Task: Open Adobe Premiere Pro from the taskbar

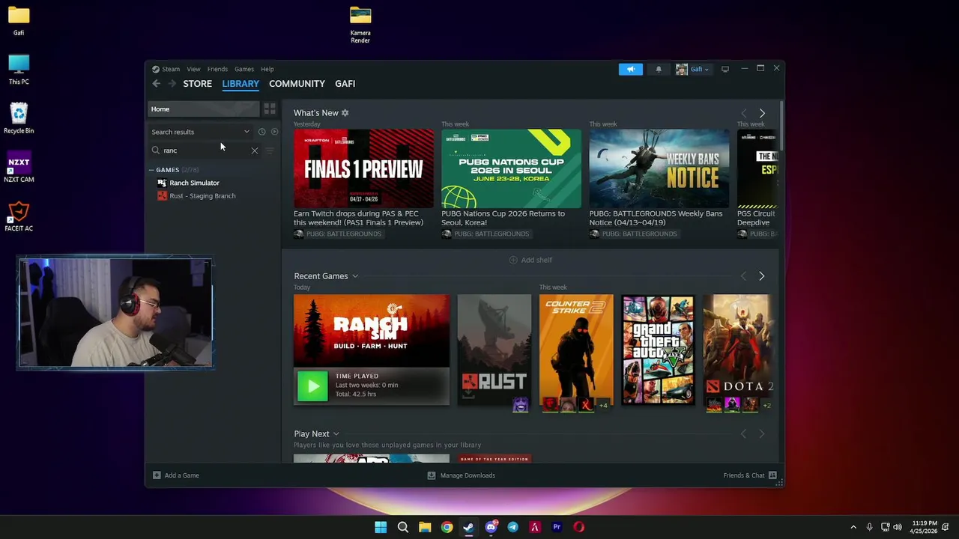Action: tap(557, 527)
